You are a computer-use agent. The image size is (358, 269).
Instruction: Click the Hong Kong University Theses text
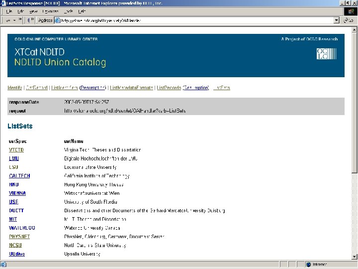pos(94,185)
